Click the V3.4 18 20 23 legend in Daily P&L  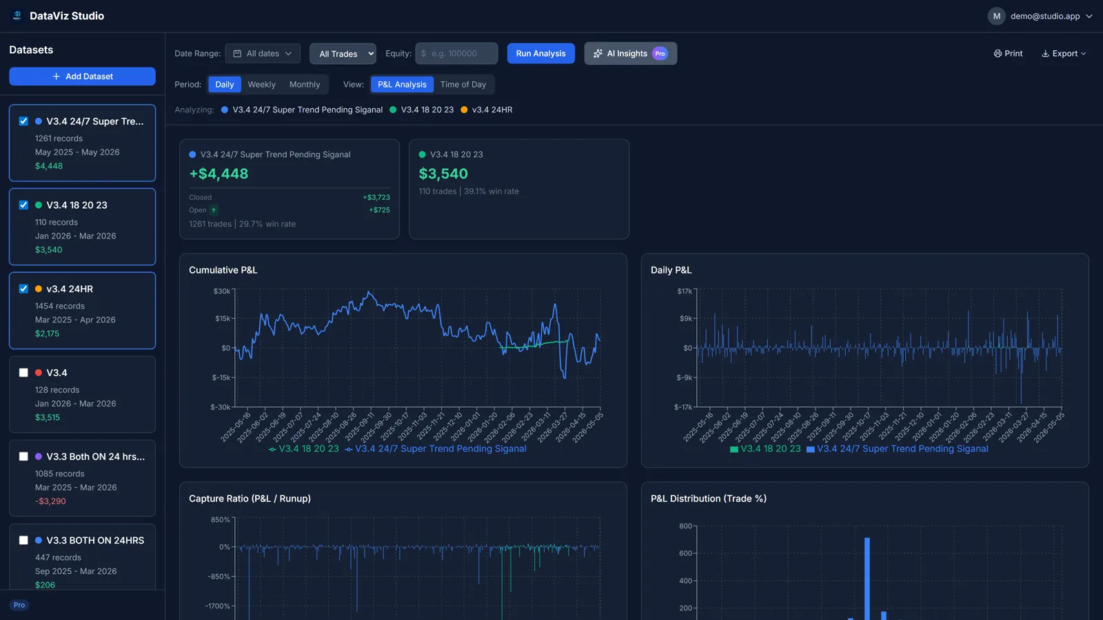(x=765, y=448)
